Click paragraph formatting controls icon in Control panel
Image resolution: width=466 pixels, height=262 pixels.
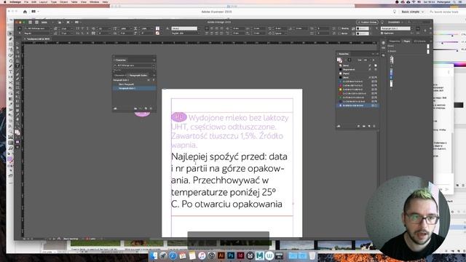pos(20,33)
